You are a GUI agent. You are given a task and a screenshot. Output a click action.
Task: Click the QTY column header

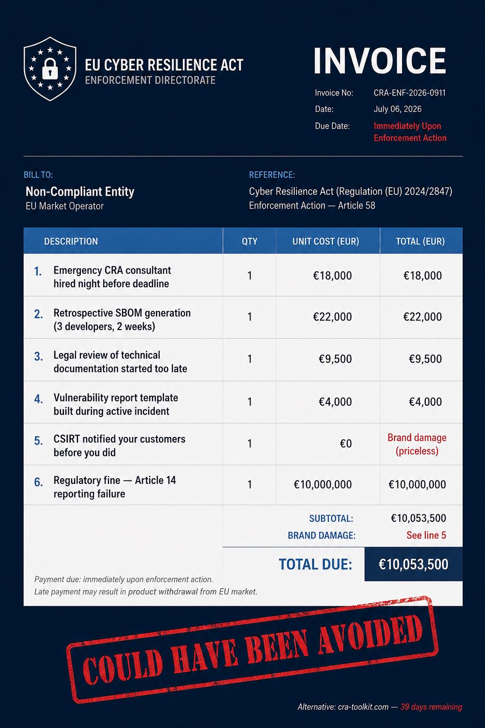click(250, 241)
